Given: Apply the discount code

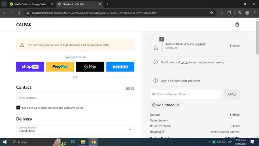Looking at the screenshot, I should (232, 94).
